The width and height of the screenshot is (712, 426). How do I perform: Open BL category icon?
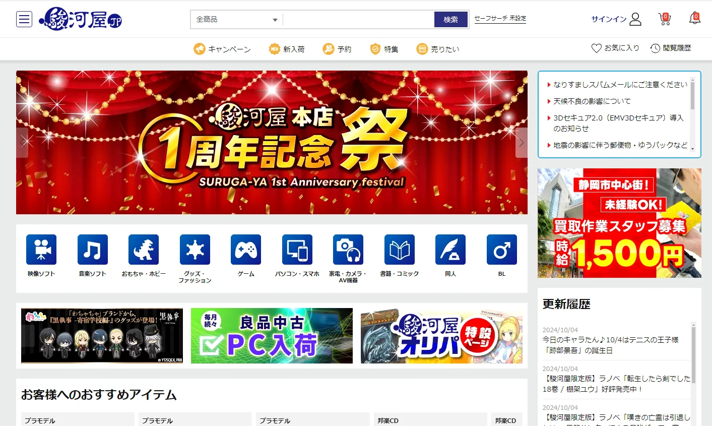pyautogui.click(x=502, y=250)
